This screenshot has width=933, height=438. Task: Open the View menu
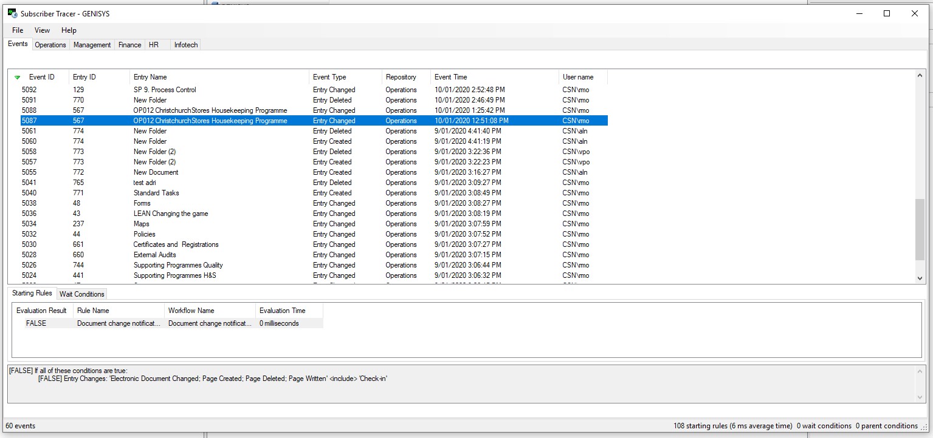pos(43,30)
